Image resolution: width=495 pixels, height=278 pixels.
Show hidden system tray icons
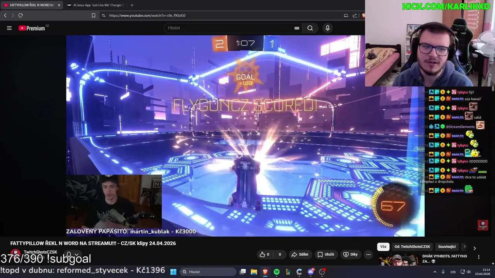click(x=435, y=272)
